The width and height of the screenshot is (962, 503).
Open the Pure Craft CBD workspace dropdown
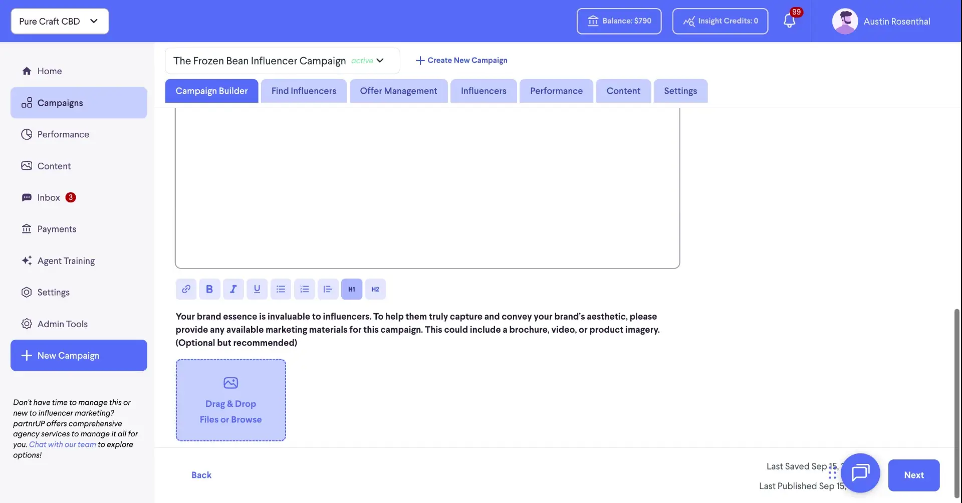click(59, 21)
